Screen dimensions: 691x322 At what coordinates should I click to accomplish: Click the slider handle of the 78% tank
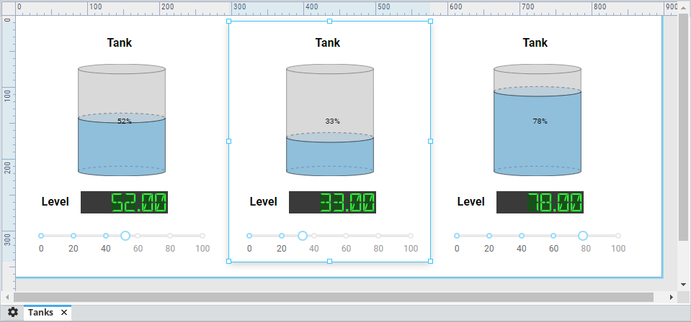click(x=583, y=236)
